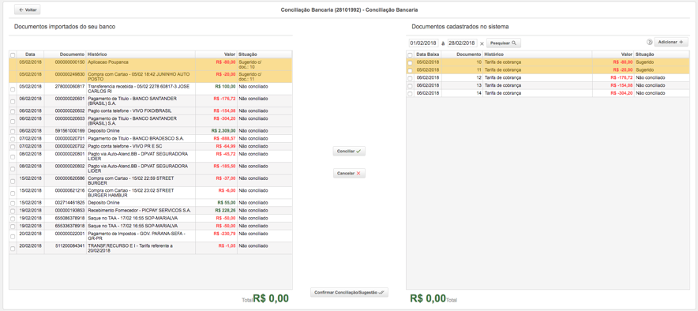Check the TRANSF.RECURSO E I row checkbox

(x=13, y=249)
